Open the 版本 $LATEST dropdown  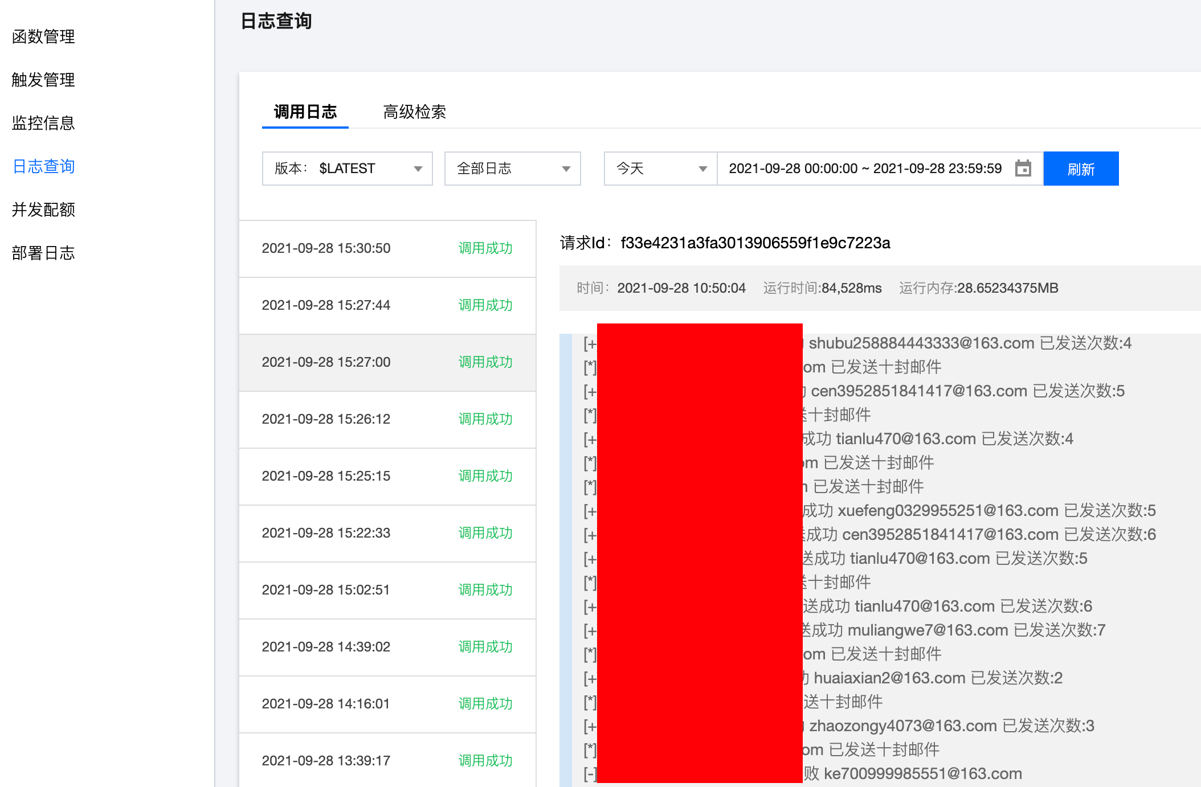click(x=347, y=169)
